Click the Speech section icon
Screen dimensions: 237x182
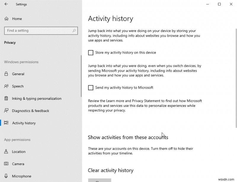(7, 86)
